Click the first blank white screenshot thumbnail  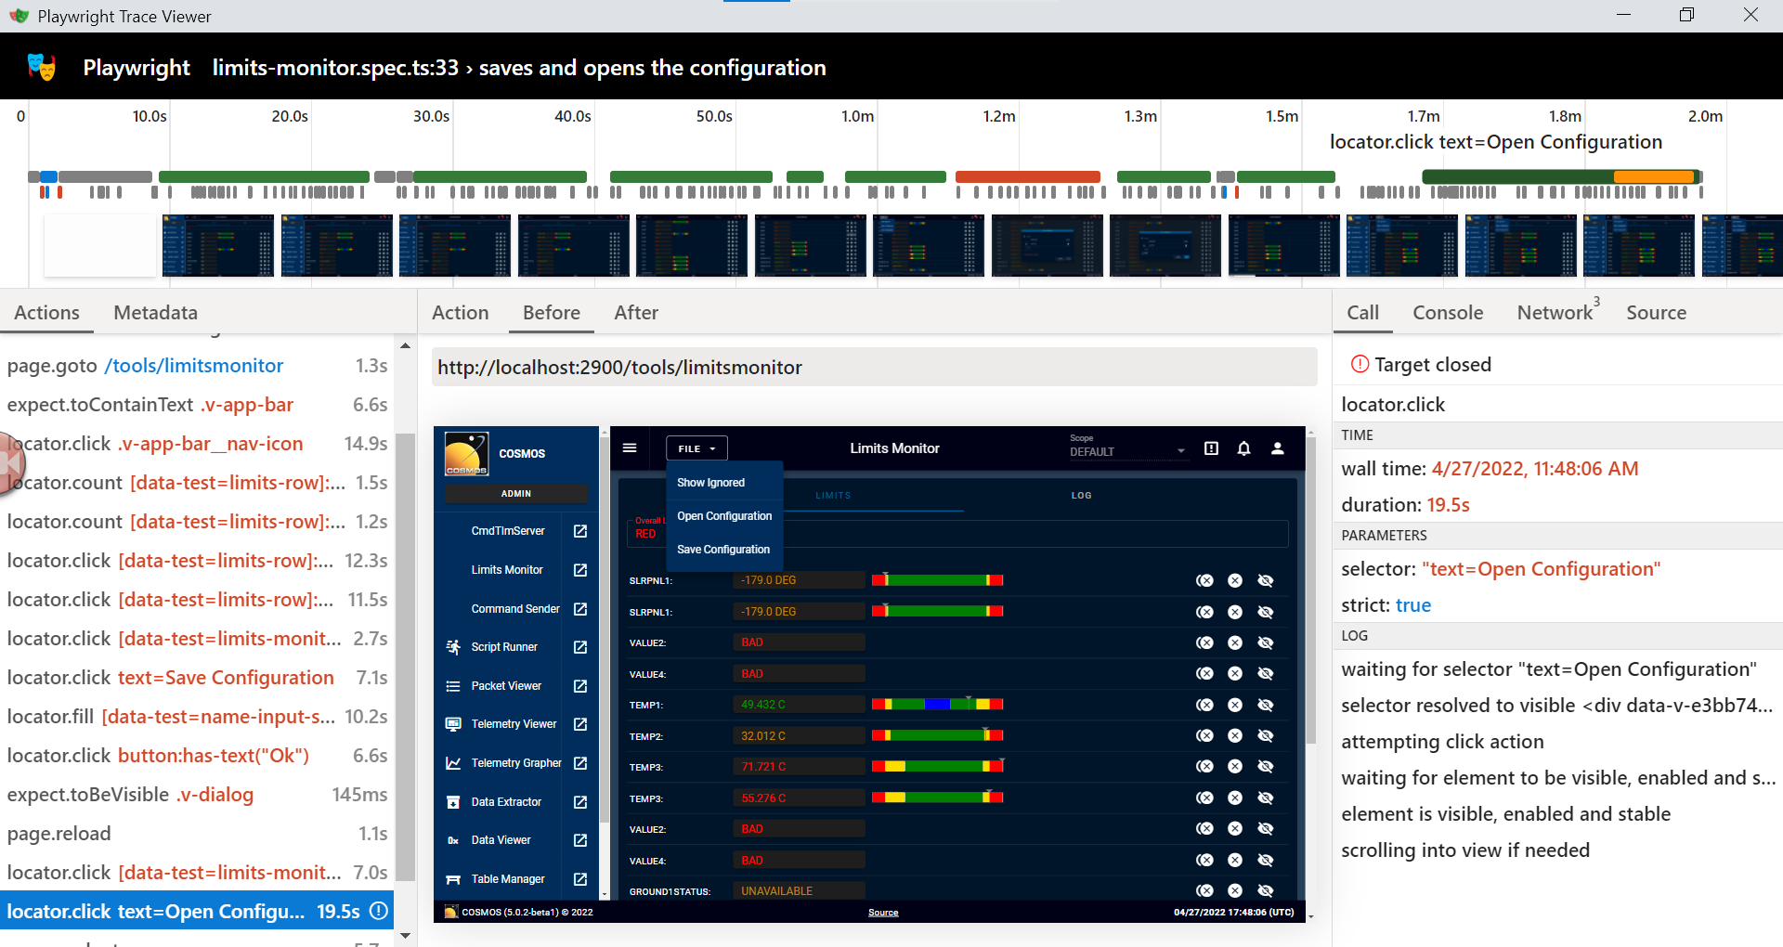(100, 245)
